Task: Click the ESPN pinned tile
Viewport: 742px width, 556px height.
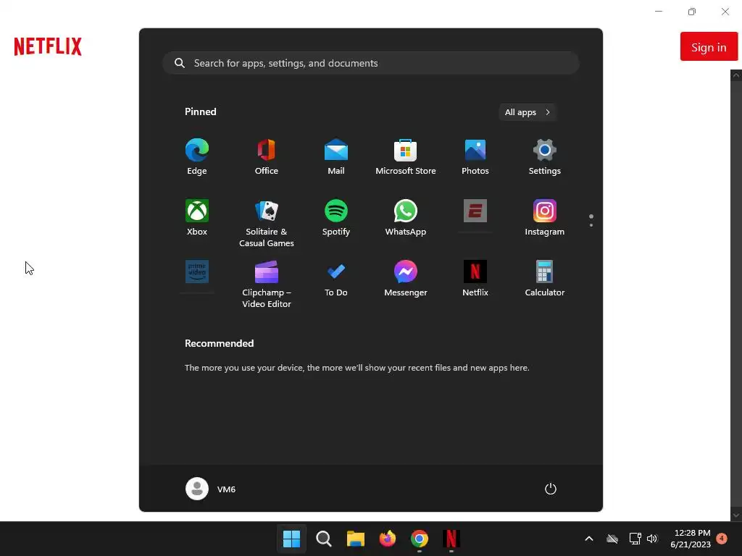Action: (x=475, y=211)
